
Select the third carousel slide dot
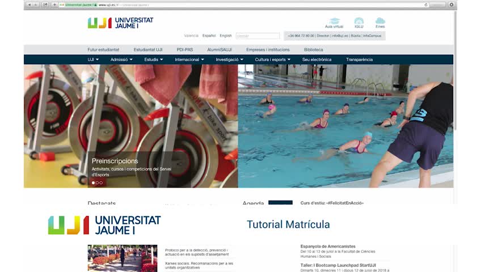(101, 183)
